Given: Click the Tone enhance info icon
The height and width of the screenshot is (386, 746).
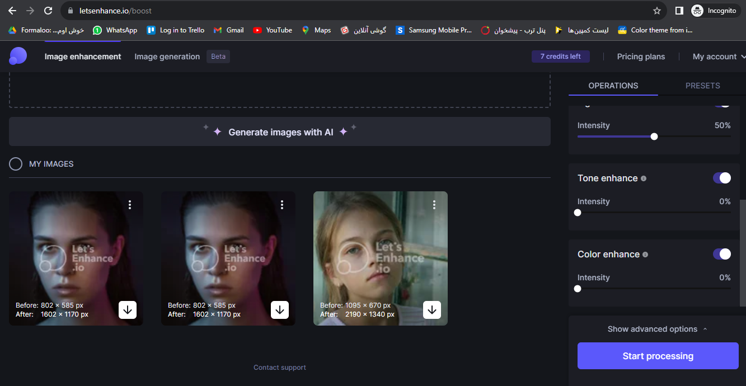Looking at the screenshot, I should click(x=644, y=178).
